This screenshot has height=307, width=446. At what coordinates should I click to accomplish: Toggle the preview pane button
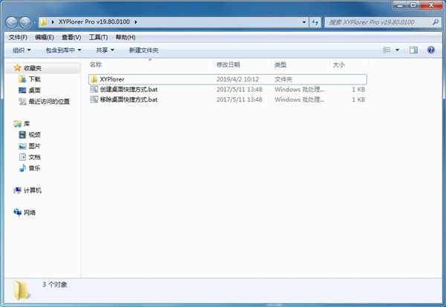point(413,50)
